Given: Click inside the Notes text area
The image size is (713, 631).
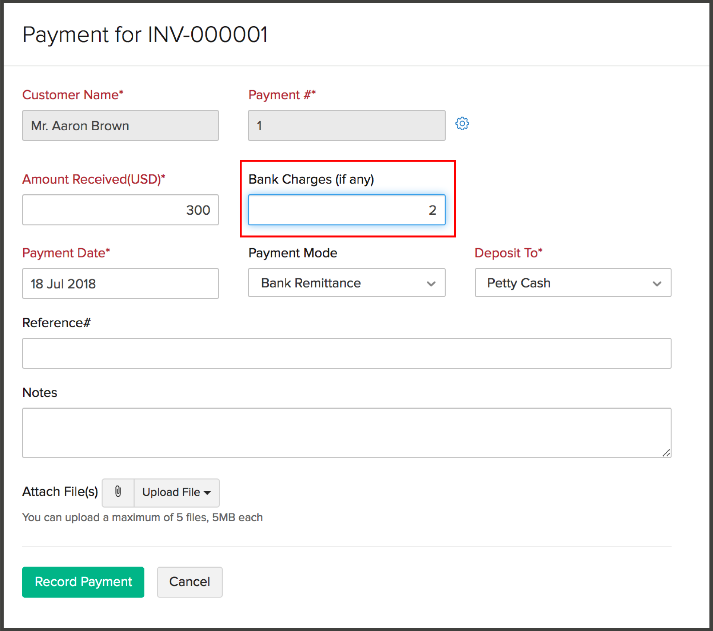Looking at the screenshot, I should tap(346, 432).
